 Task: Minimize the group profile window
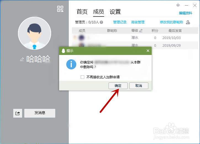(186, 5)
